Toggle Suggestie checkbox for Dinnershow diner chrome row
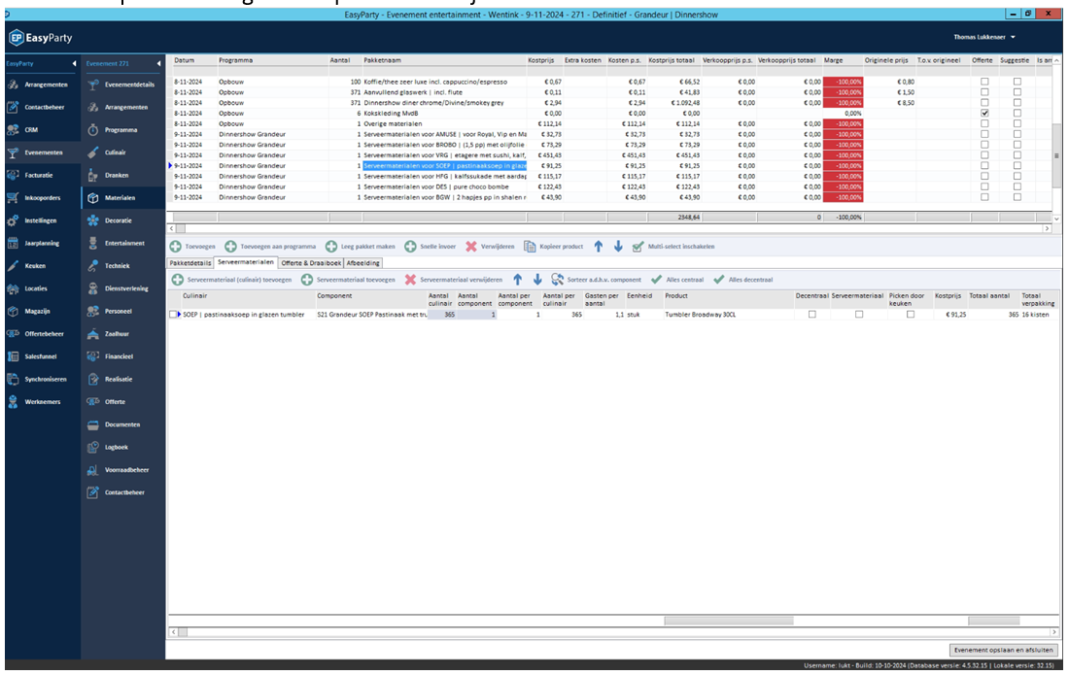This screenshot has height=675, width=1069. pos(1017,103)
